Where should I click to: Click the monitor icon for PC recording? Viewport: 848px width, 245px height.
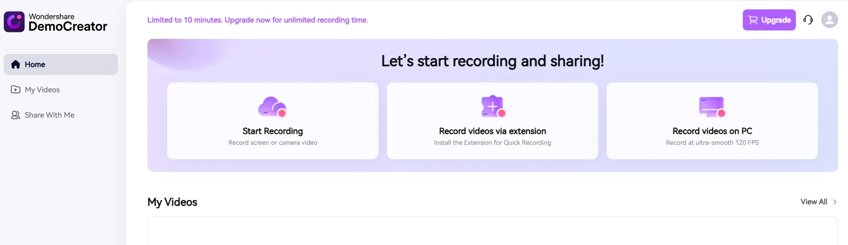point(712,107)
